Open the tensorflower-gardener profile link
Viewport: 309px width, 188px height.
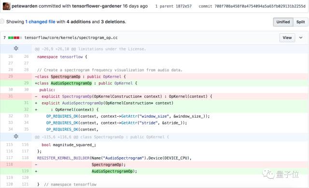pyautogui.click(x=97, y=6)
